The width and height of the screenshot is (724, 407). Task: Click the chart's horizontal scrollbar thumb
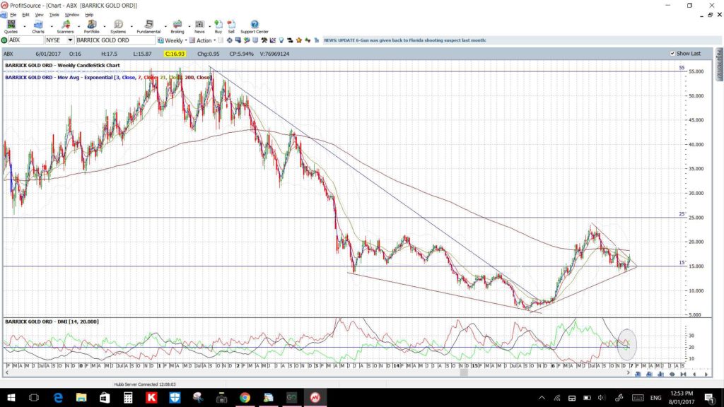[x=464, y=373]
